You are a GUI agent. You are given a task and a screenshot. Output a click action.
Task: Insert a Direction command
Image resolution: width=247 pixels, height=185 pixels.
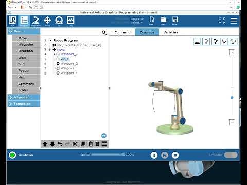point(26,51)
